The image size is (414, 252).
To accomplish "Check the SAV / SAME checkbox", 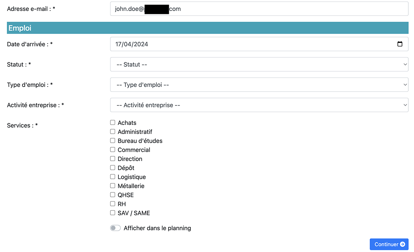I will click(x=113, y=213).
